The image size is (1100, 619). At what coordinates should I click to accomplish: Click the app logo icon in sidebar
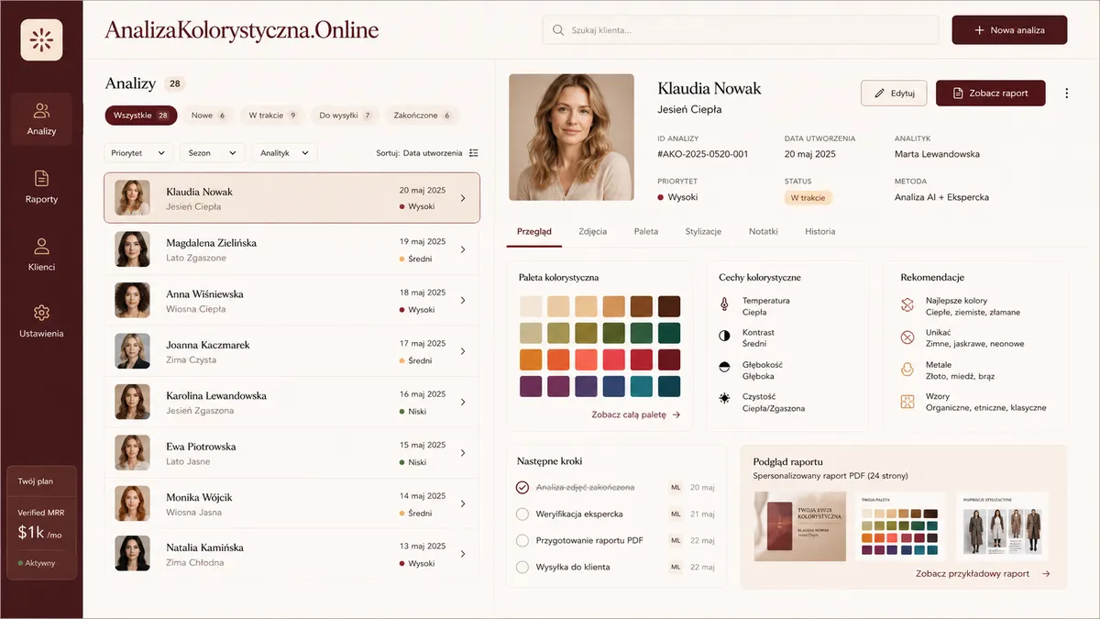[41, 40]
